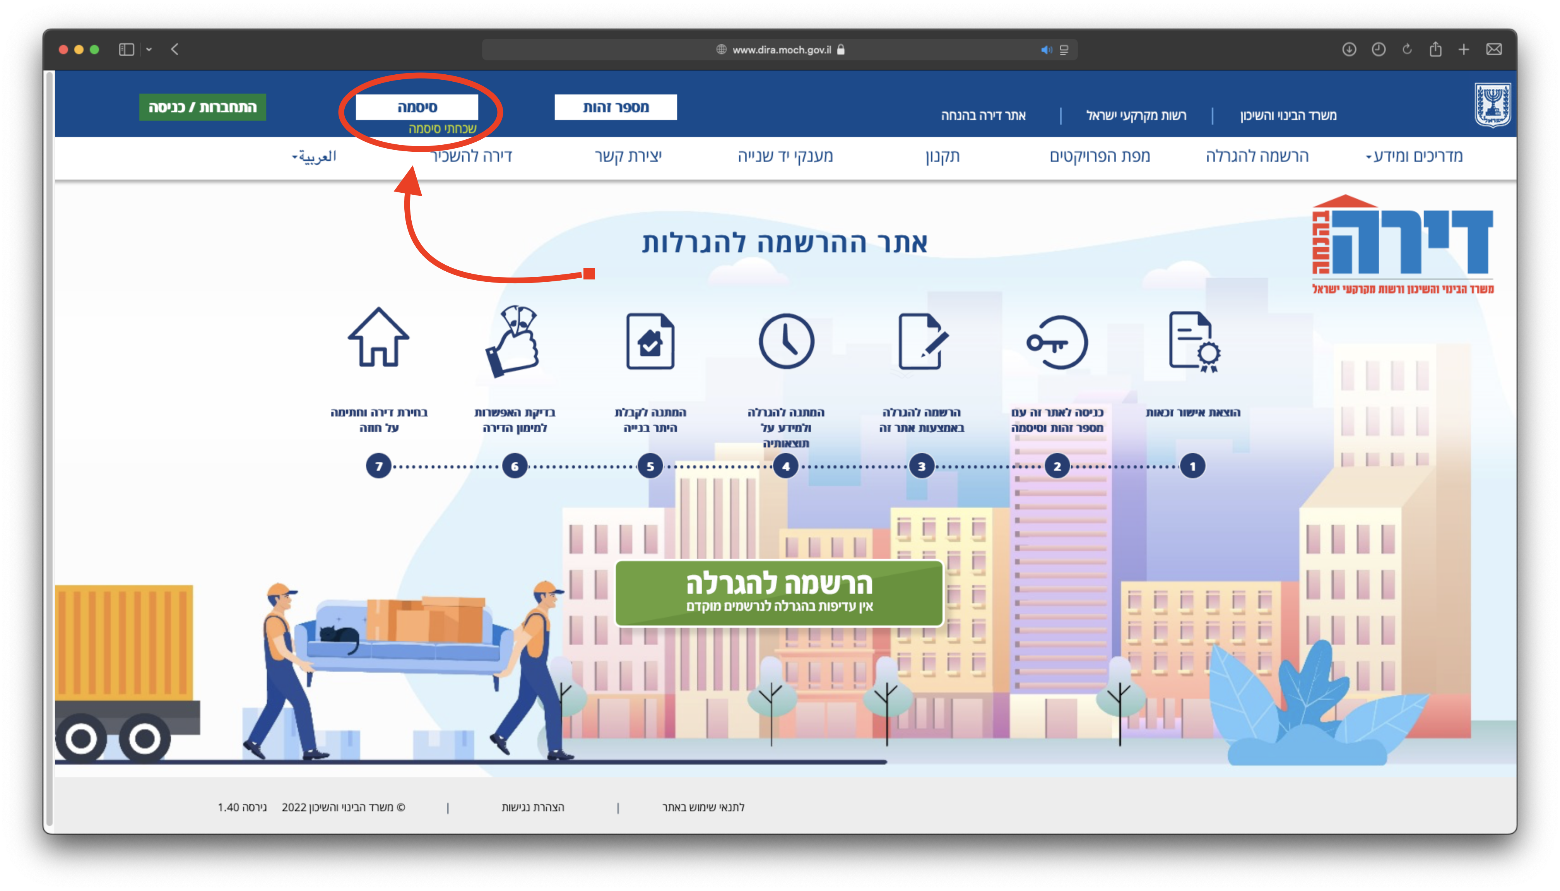Open the יצירת קשר menu item

628,156
